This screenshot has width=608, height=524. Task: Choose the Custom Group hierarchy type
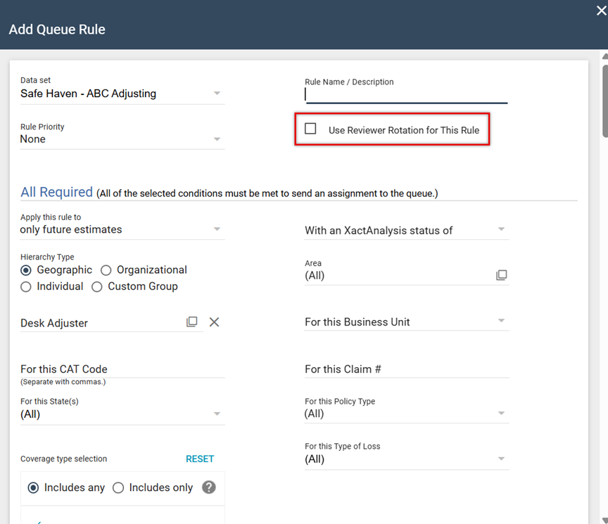97,286
